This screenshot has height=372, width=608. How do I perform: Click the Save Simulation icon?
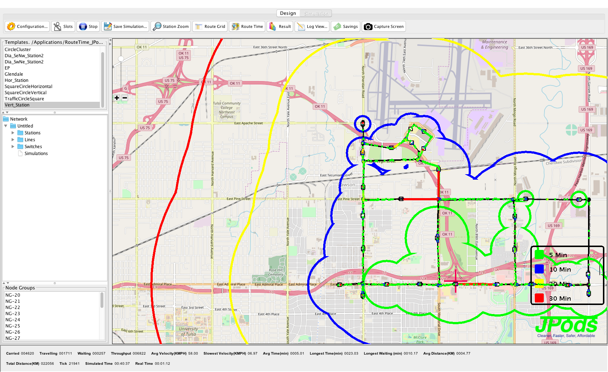pos(108,26)
